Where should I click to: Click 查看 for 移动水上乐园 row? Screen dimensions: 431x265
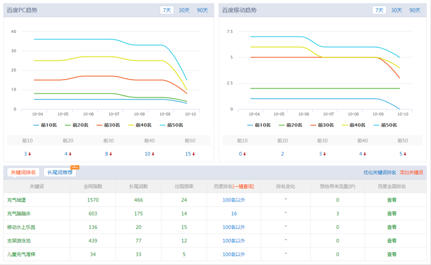pos(392,227)
